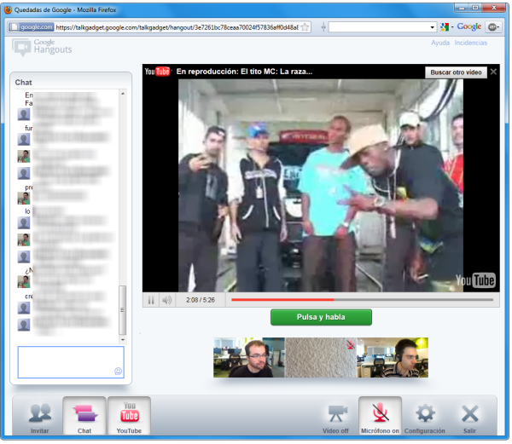Leave the hangout with Salir
This screenshot has width=512, height=444.
click(470, 418)
